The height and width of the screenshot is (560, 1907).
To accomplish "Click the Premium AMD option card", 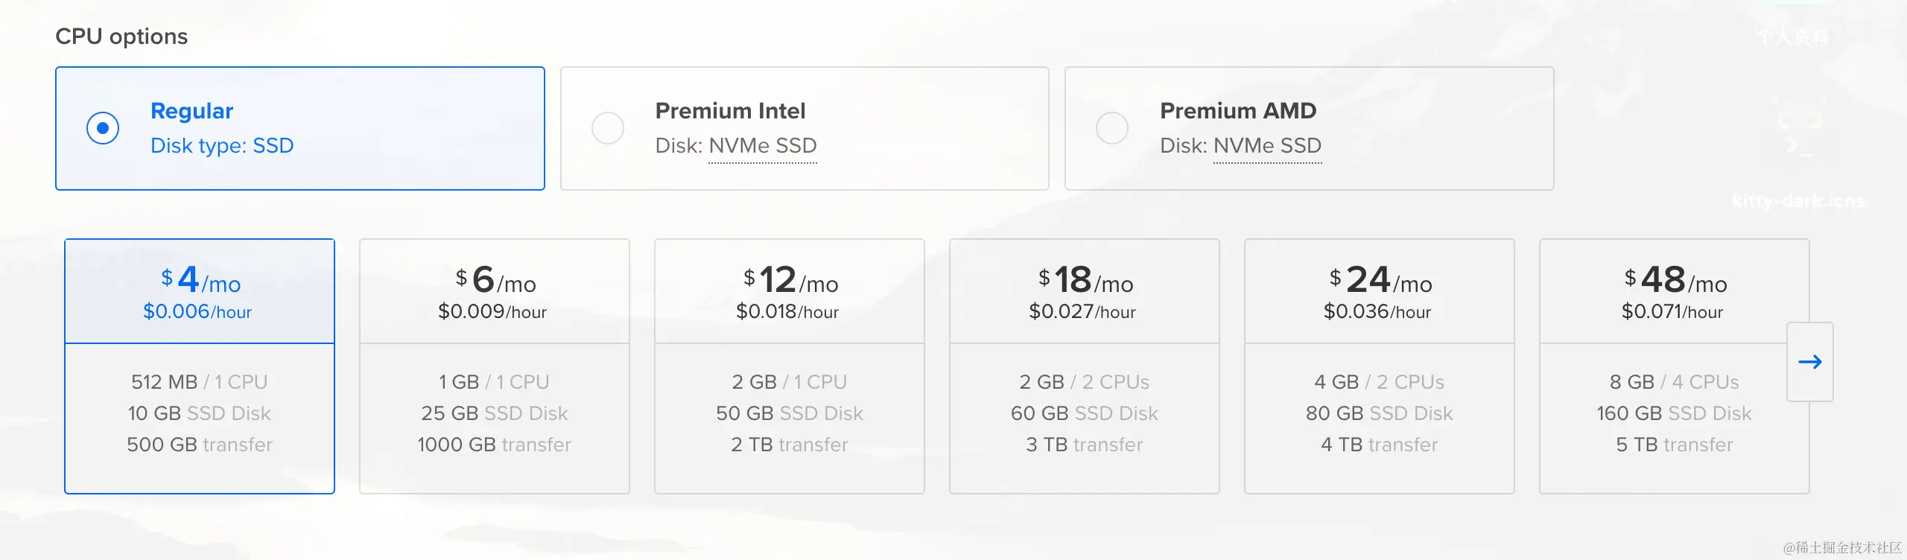I will (1310, 128).
